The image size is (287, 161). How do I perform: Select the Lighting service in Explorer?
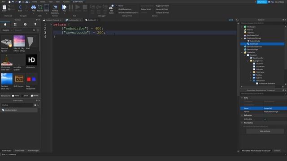coord(250,33)
